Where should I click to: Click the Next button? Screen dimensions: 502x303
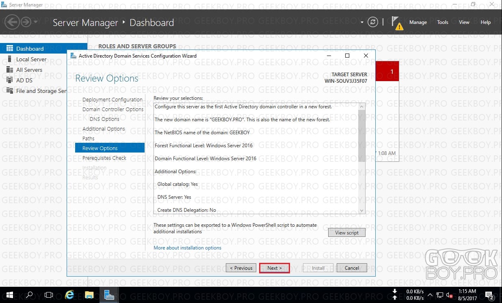click(x=274, y=268)
